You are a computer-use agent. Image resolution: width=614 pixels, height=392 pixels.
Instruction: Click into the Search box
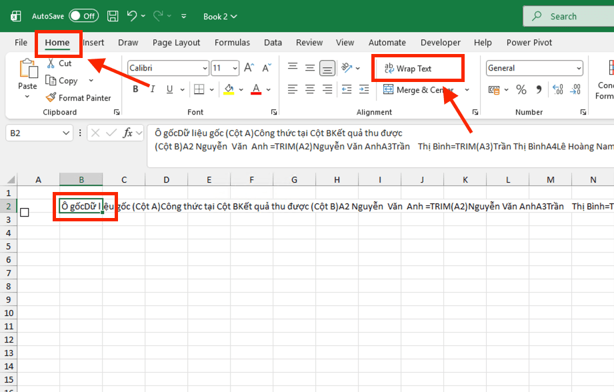(569, 17)
